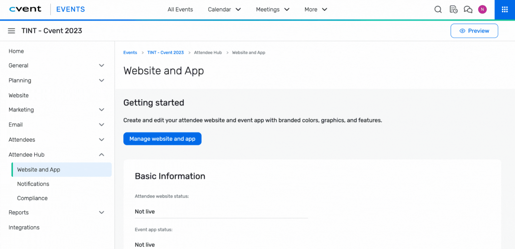Click the Getting started heading
515x249 pixels.
[x=154, y=103]
